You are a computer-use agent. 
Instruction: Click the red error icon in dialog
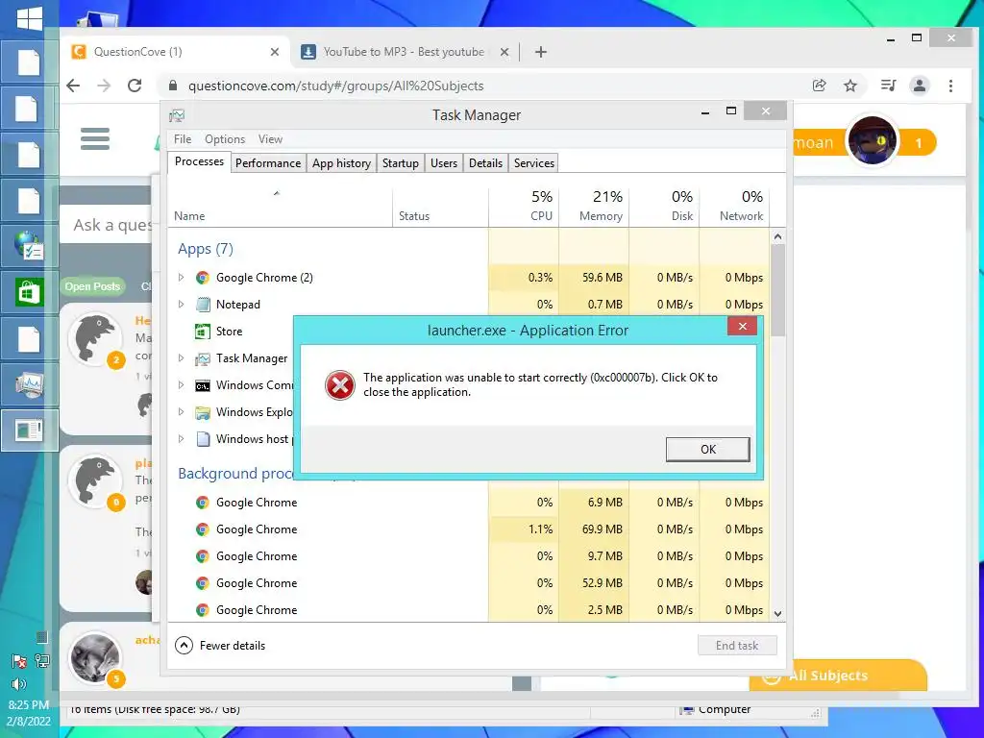(x=340, y=384)
